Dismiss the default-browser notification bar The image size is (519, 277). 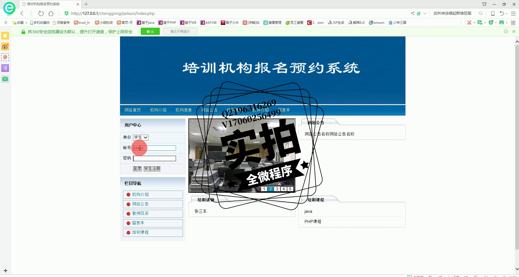[514, 32]
